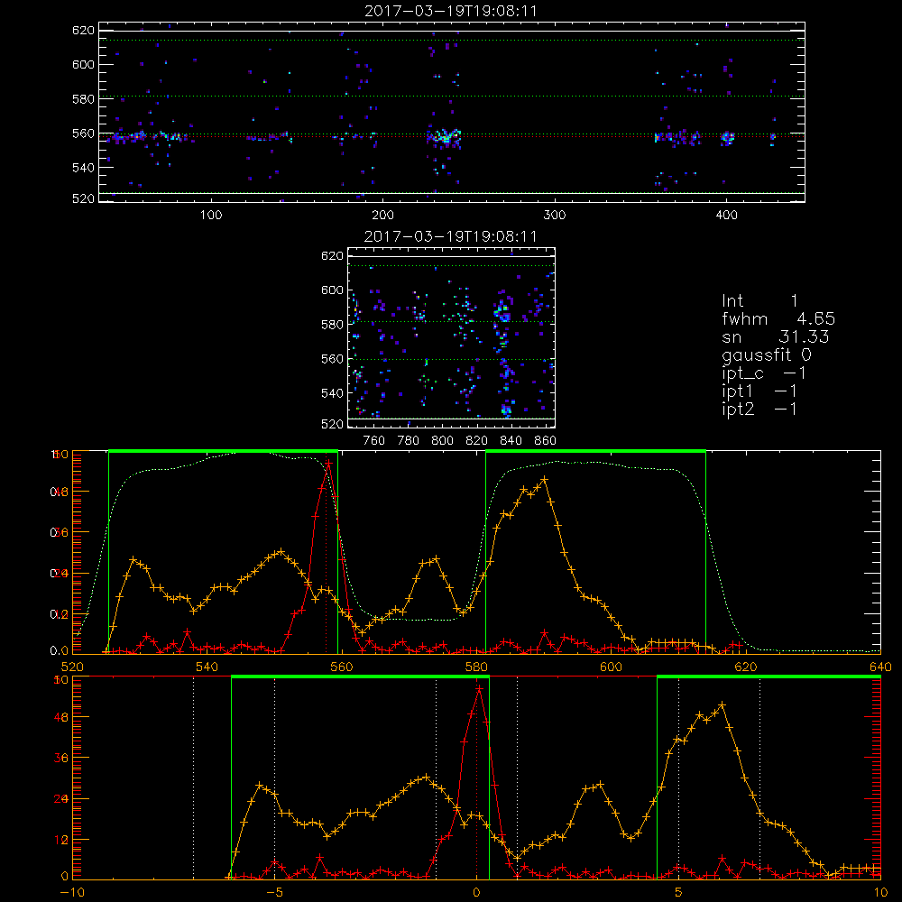Click the thick green bar spanning 581–614 in upper profile
Screen dimensions: 902x902
(595, 451)
